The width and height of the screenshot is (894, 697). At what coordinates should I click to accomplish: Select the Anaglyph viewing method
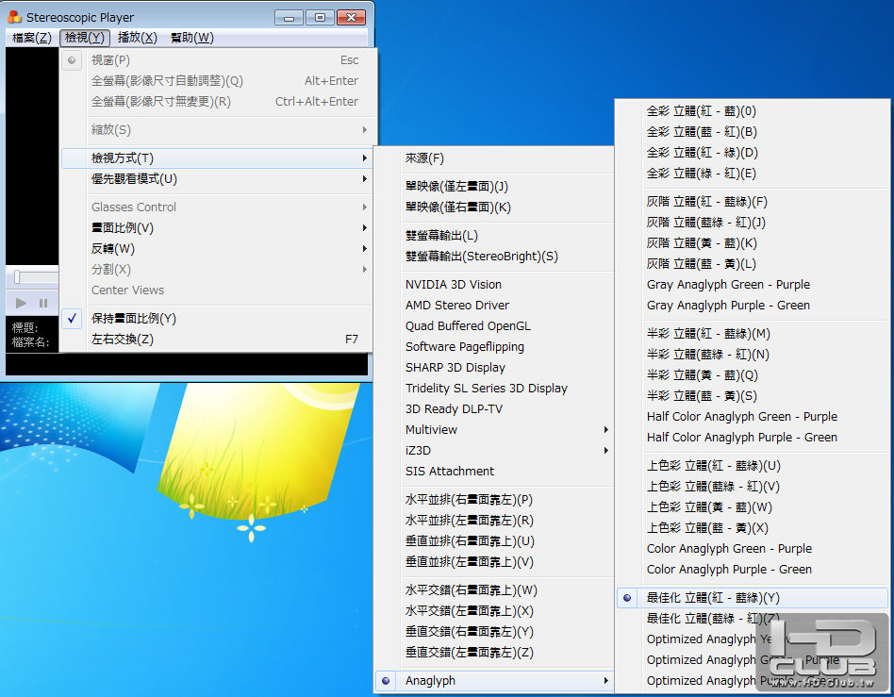coord(494,680)
